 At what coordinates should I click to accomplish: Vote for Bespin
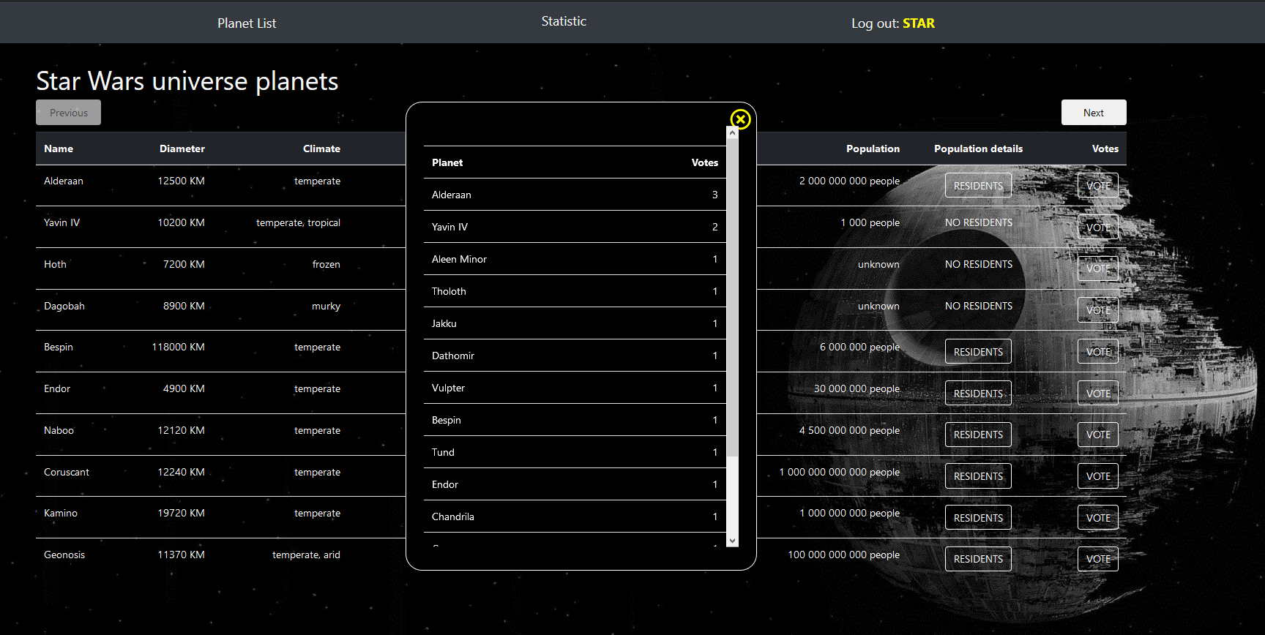click(1098, 352)
